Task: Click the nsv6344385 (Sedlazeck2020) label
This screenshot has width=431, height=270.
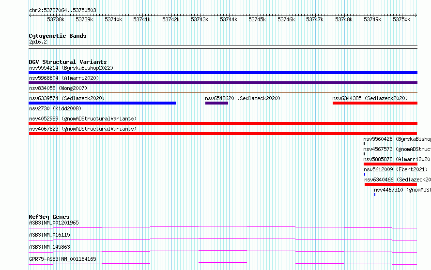Action: point(370,98)
